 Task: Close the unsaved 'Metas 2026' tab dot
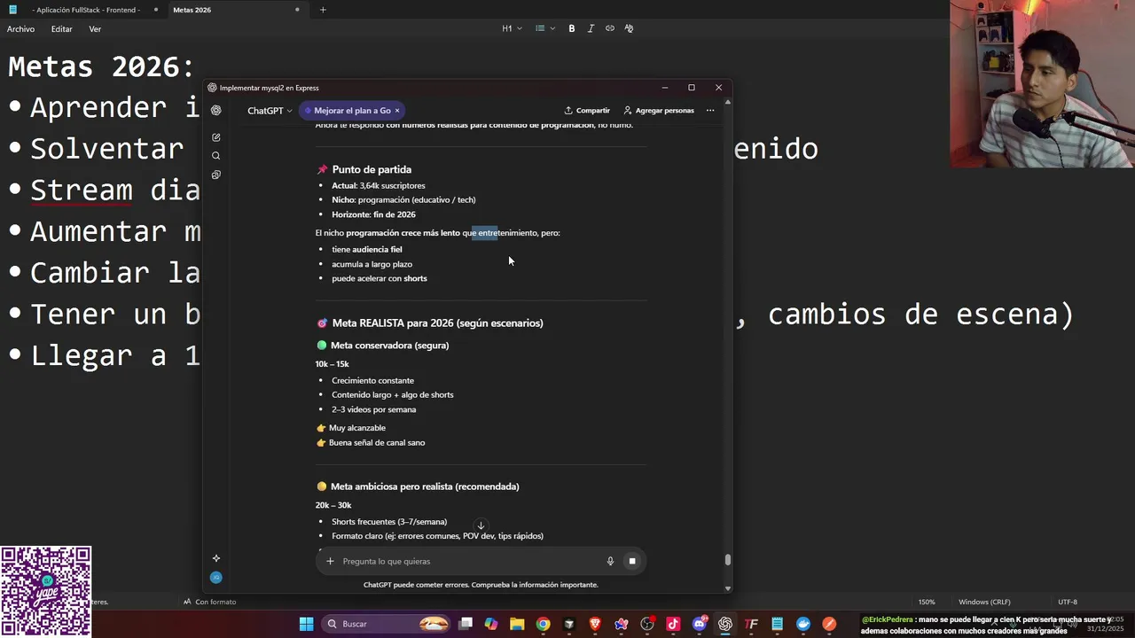297,10
